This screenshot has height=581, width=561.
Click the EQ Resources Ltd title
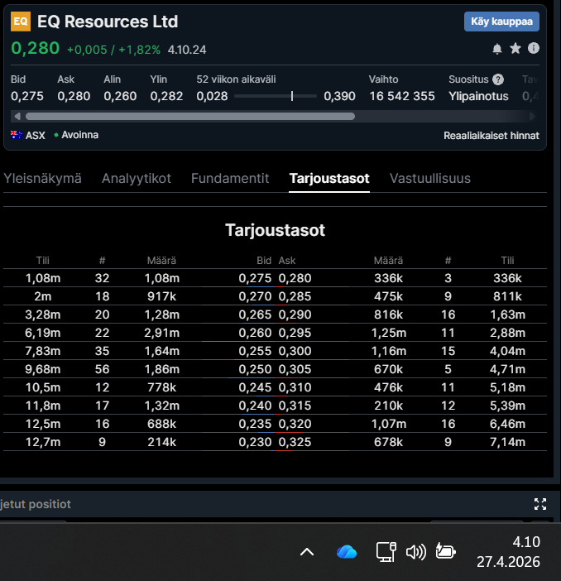pyautogui.click(x=108, y=22)
